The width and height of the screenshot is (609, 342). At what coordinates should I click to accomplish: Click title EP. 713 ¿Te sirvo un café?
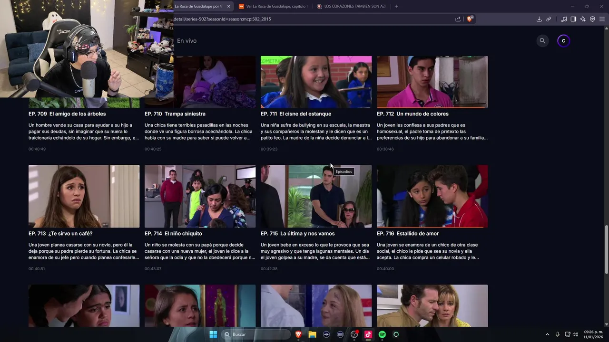(x=60, y=234)
